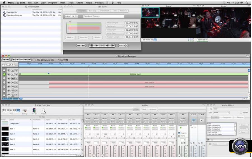Screen dimensions: 252x159
Task: Click the in/out jump buttons in Edit Suite
Action: 81,46
